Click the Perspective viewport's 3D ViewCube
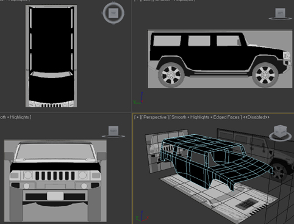This screenshot has height=224, width=294. coord(281,131)
